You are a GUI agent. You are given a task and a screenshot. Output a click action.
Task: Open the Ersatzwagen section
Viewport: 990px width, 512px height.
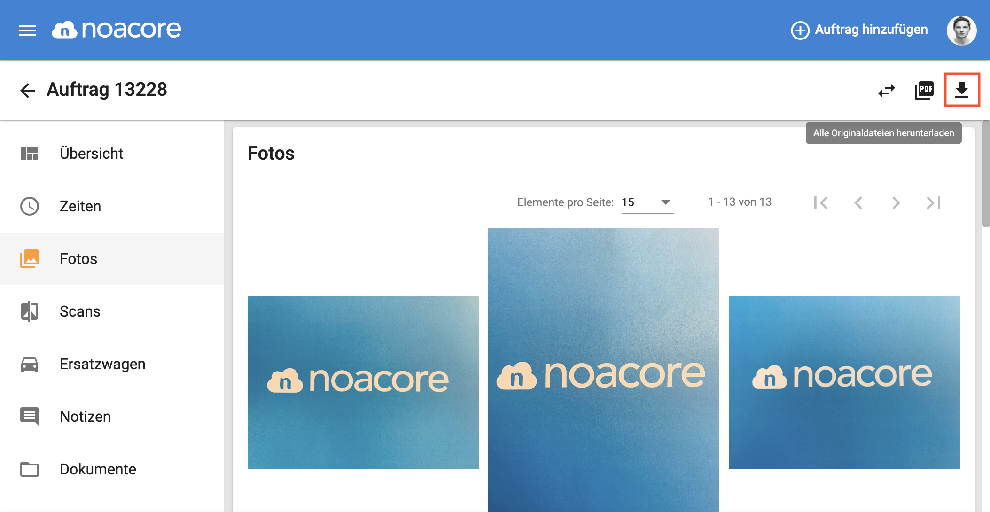point(112,364)
